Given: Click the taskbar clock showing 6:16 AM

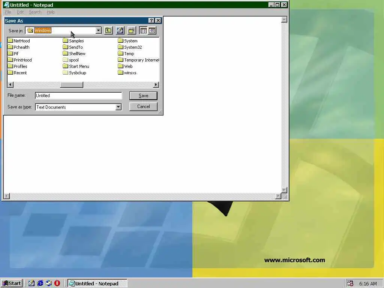Looking at the screenshot, I should click(x=368, y=283).
